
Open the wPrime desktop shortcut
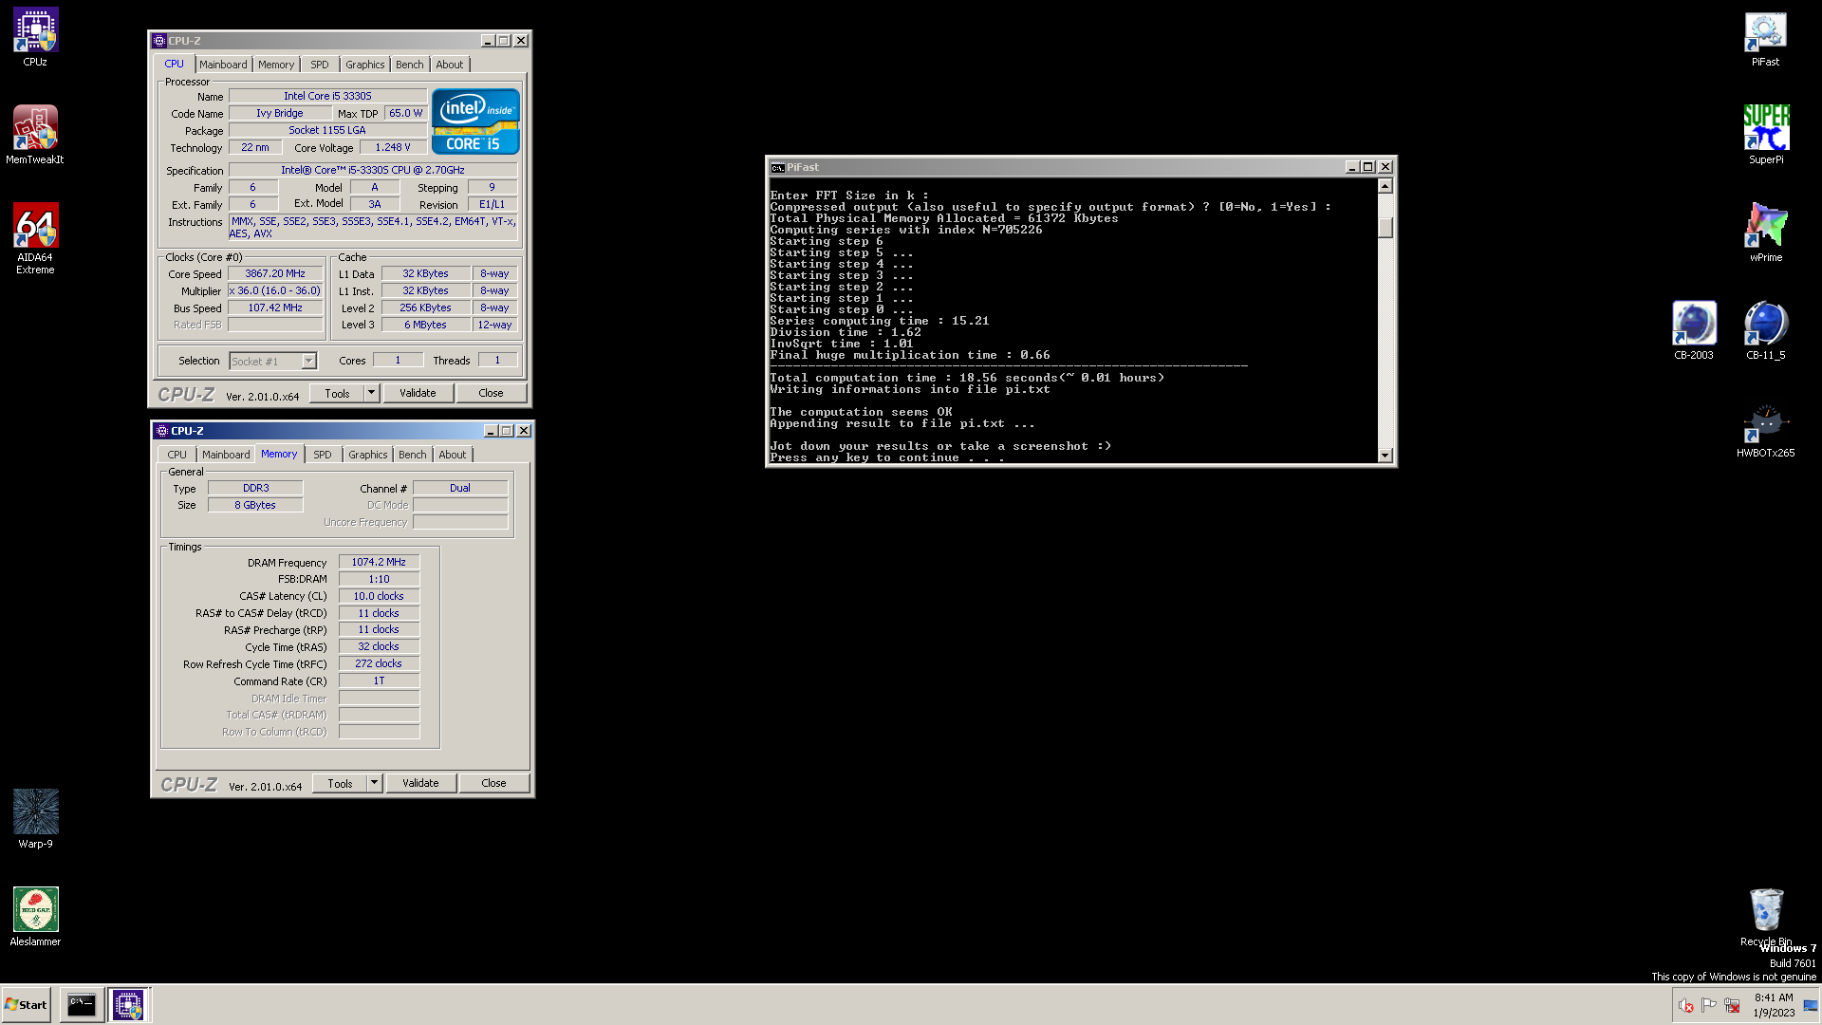click(x=1765, y=233)
